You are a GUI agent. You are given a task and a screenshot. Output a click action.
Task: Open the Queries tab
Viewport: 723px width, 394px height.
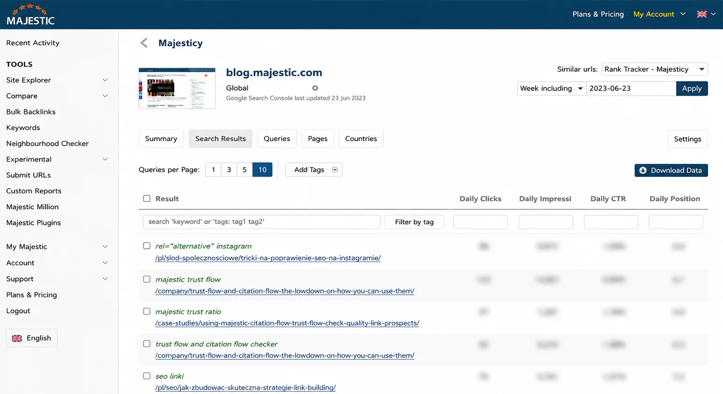click(277, 139)
